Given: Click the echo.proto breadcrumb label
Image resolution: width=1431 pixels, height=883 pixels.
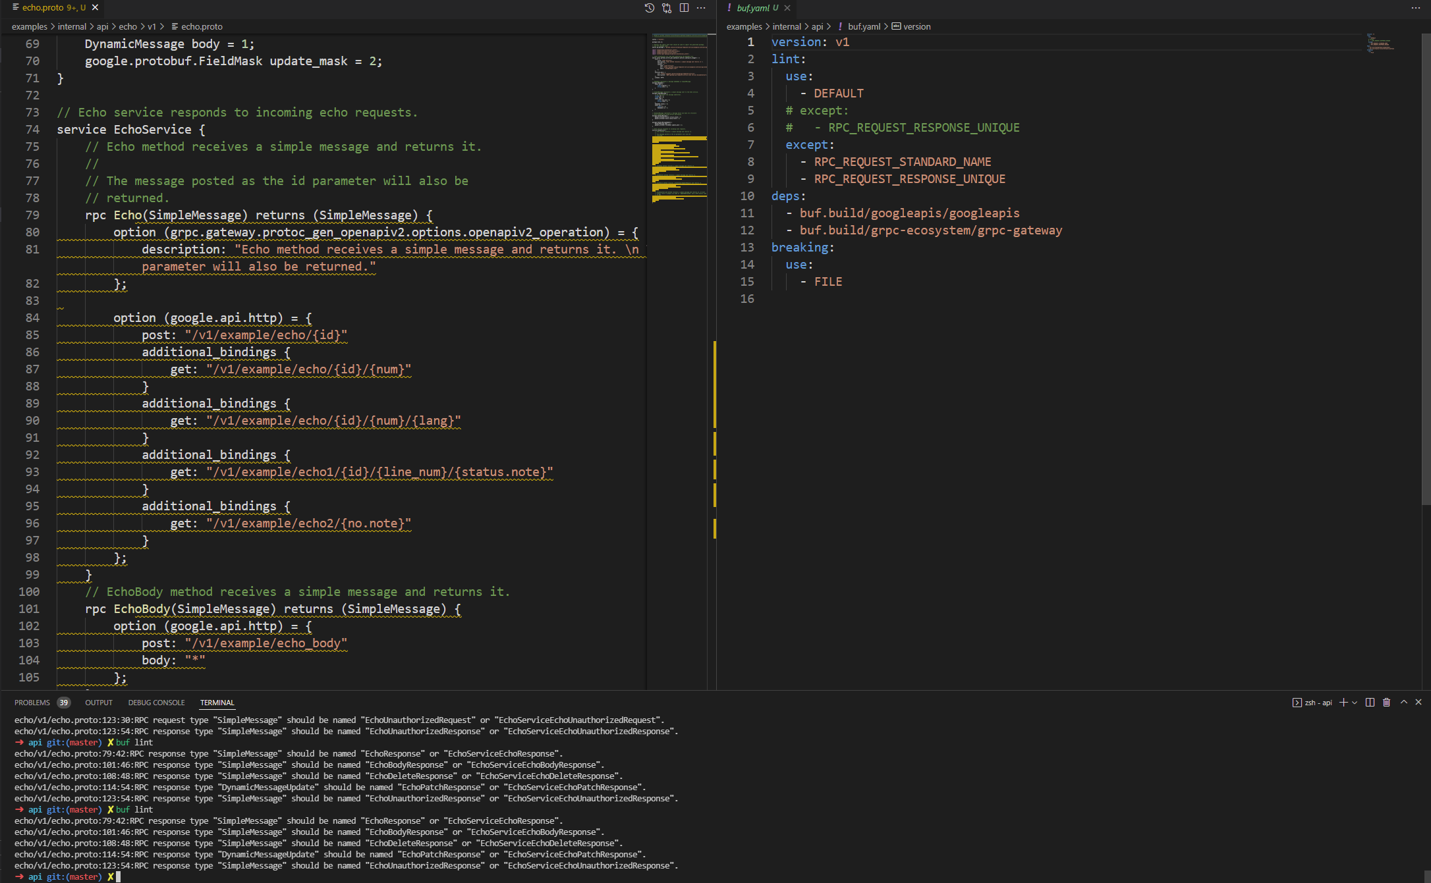Looking at the screenshot, I should click(200, 26).
